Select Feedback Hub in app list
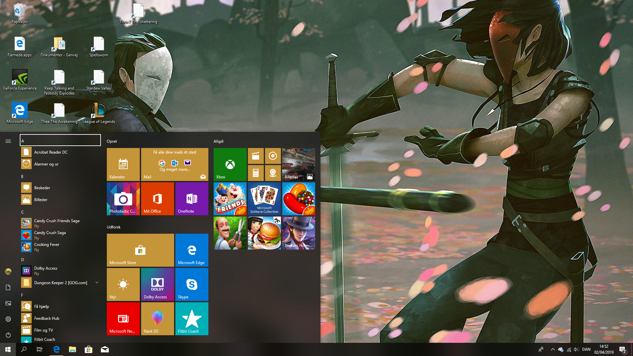 [x=46, y=318]
